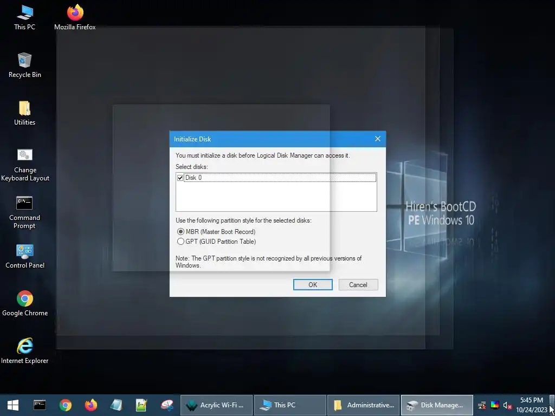Confirm Initialize Disk with OK

(313, 285)
